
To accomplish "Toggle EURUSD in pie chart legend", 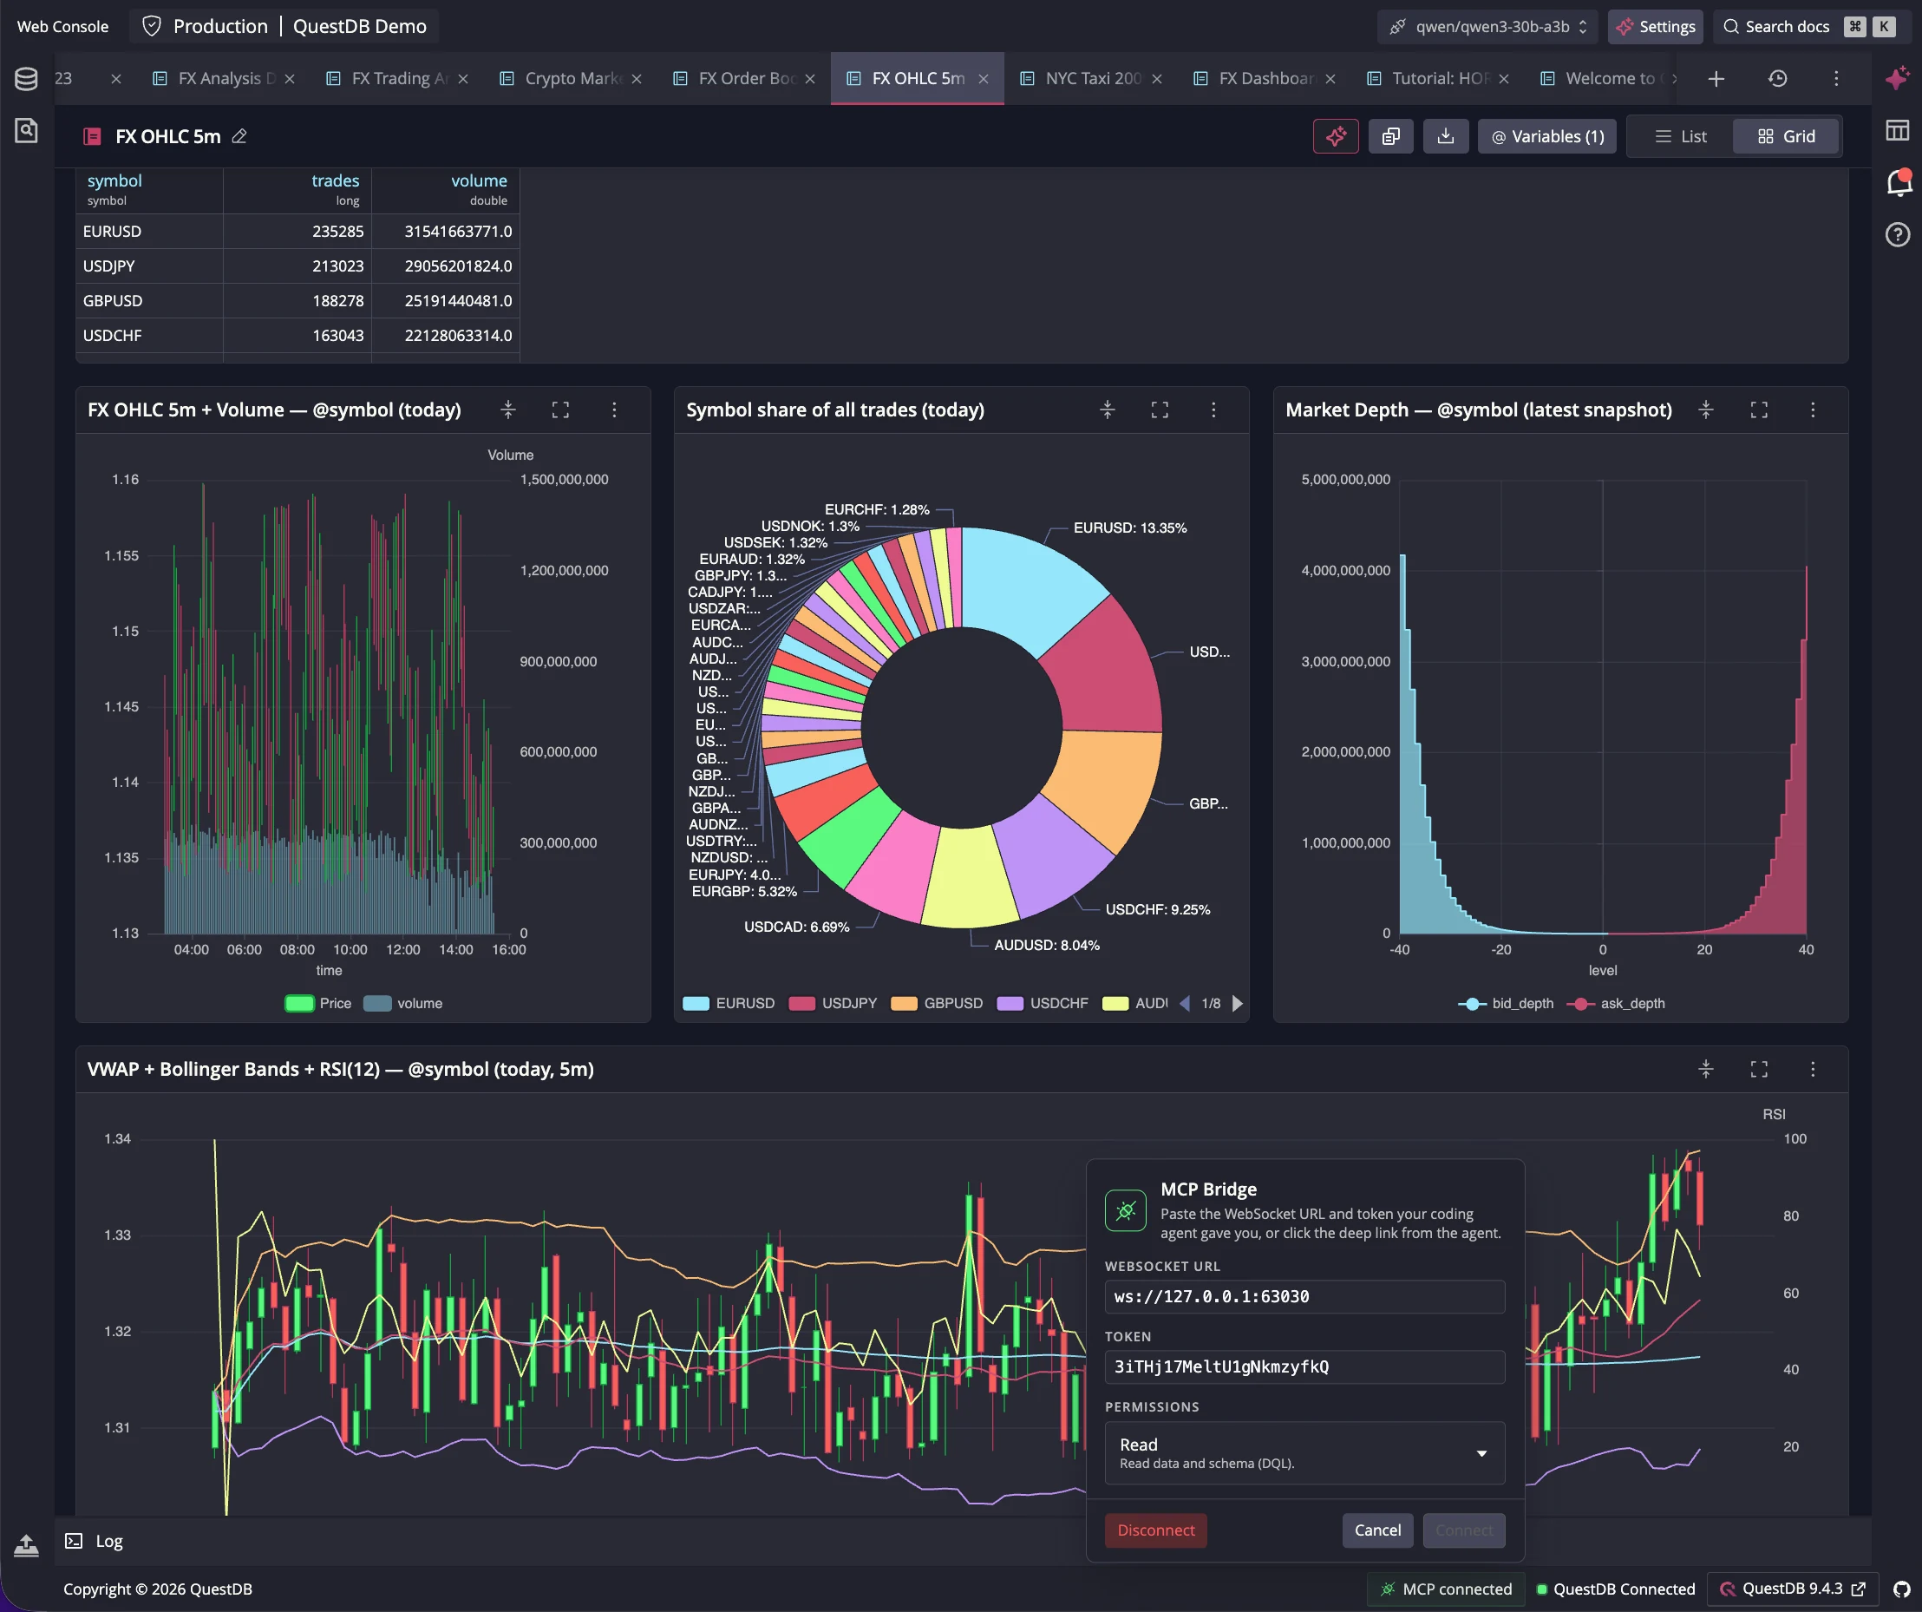I will tap(729, 1003).
